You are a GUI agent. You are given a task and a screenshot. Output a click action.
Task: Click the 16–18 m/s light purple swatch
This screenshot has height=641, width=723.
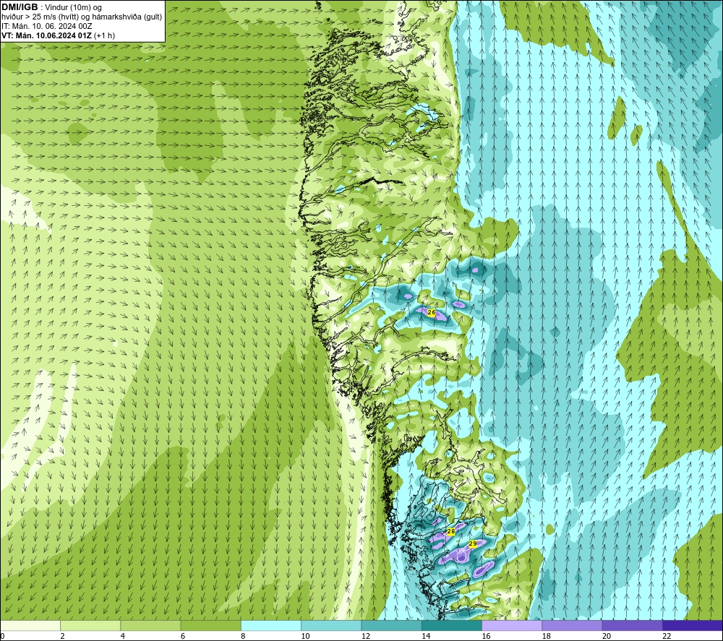coord(512,625)
